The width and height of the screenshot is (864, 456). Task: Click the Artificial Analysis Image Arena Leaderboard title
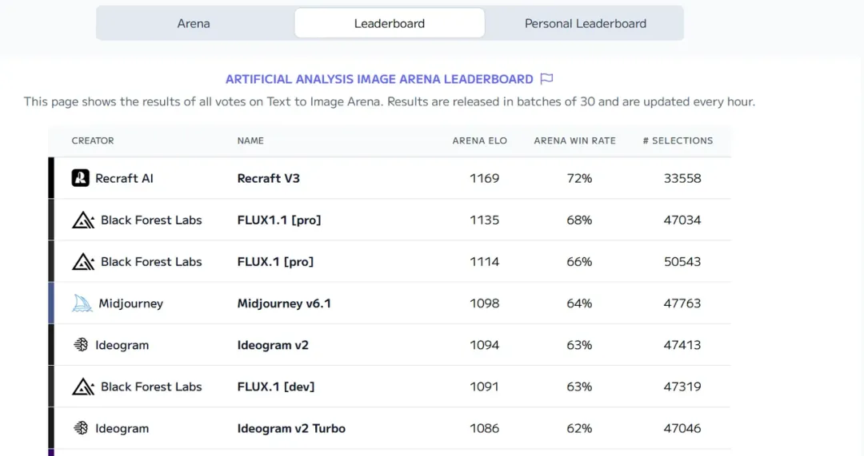(379, 79)
